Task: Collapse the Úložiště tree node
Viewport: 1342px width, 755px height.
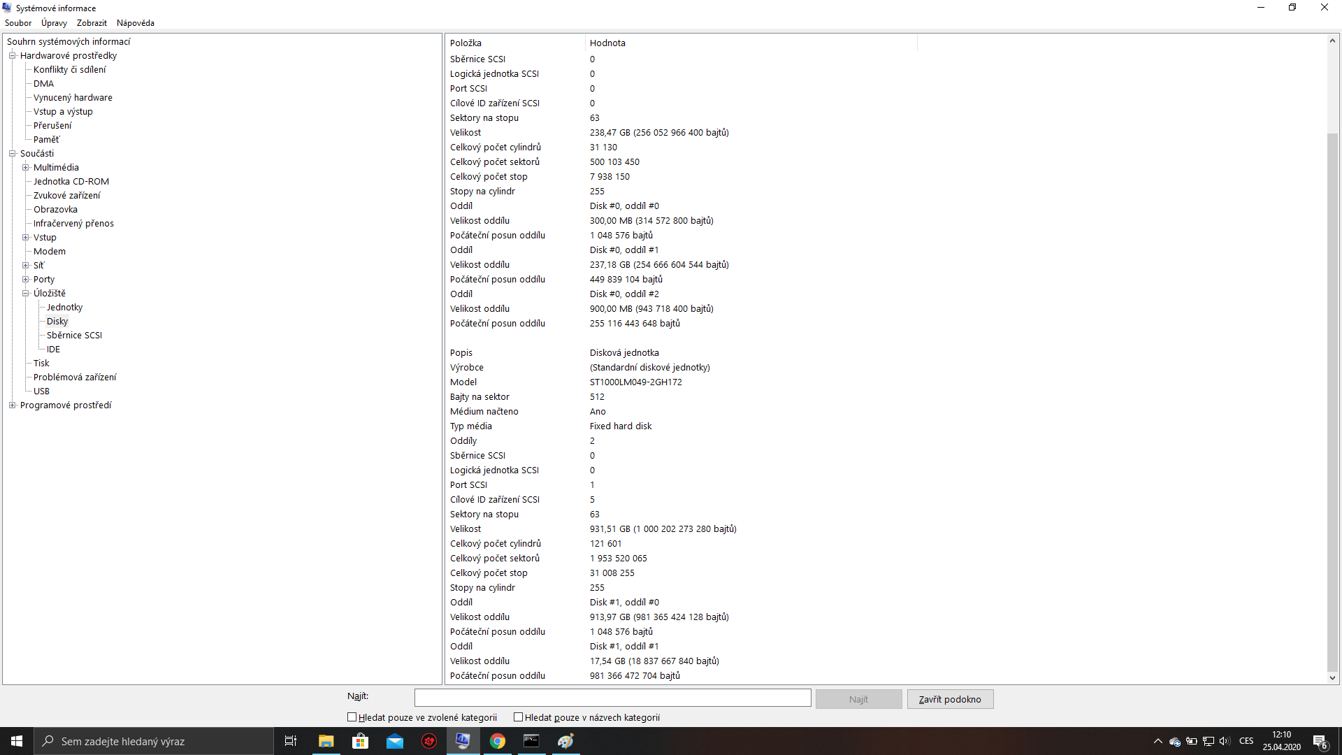Action: pos(25,294)
